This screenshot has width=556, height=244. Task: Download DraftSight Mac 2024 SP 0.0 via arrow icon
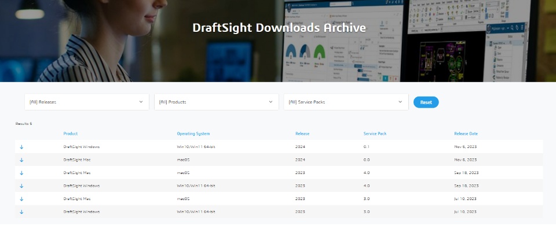[x=21, y=160]
